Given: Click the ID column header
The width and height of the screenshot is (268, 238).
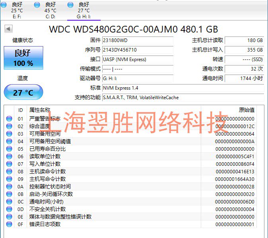Looking at the screenshot, I should [20, 110].
